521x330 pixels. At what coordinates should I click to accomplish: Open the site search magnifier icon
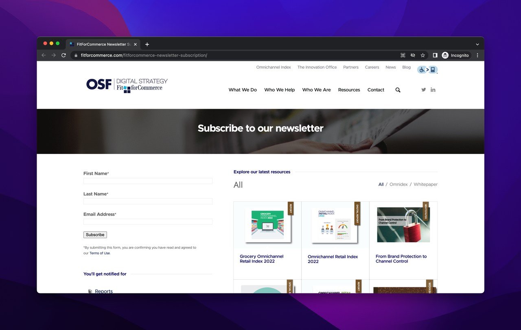pos(398,90)
